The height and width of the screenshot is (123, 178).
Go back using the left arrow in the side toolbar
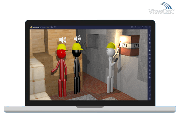tap(150, 91)
